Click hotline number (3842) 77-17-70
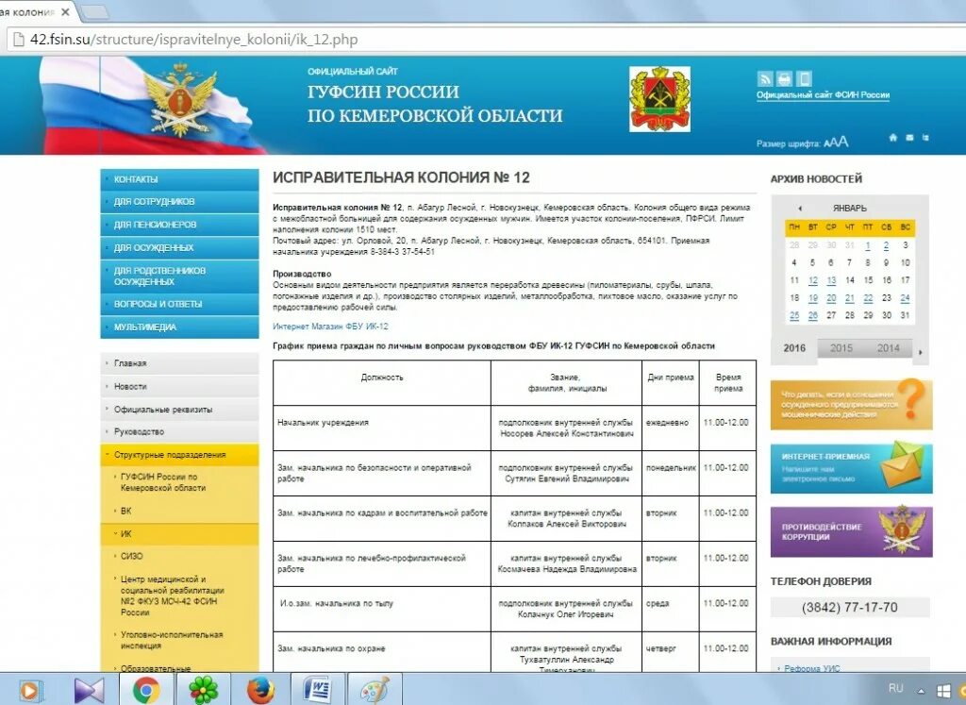Image resolution: width=966 pixels, height=705 pixels. pyautogui.click(x=850, y=607)
